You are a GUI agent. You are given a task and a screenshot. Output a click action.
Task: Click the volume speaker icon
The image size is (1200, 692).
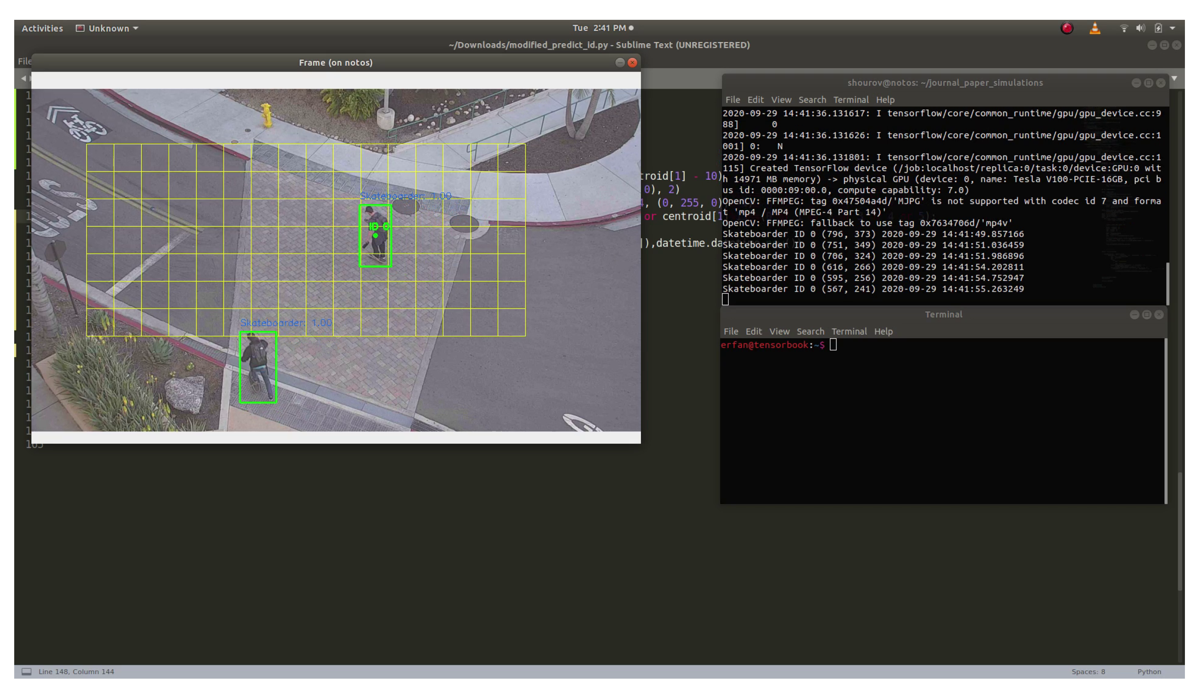point(1140,28)
